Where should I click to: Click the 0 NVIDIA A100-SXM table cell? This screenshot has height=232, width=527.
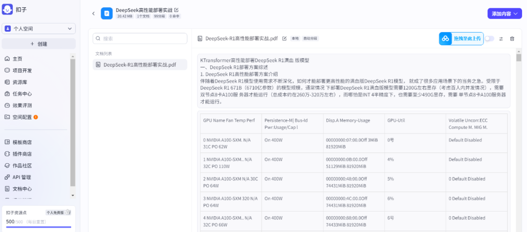[x=231, y=143]
